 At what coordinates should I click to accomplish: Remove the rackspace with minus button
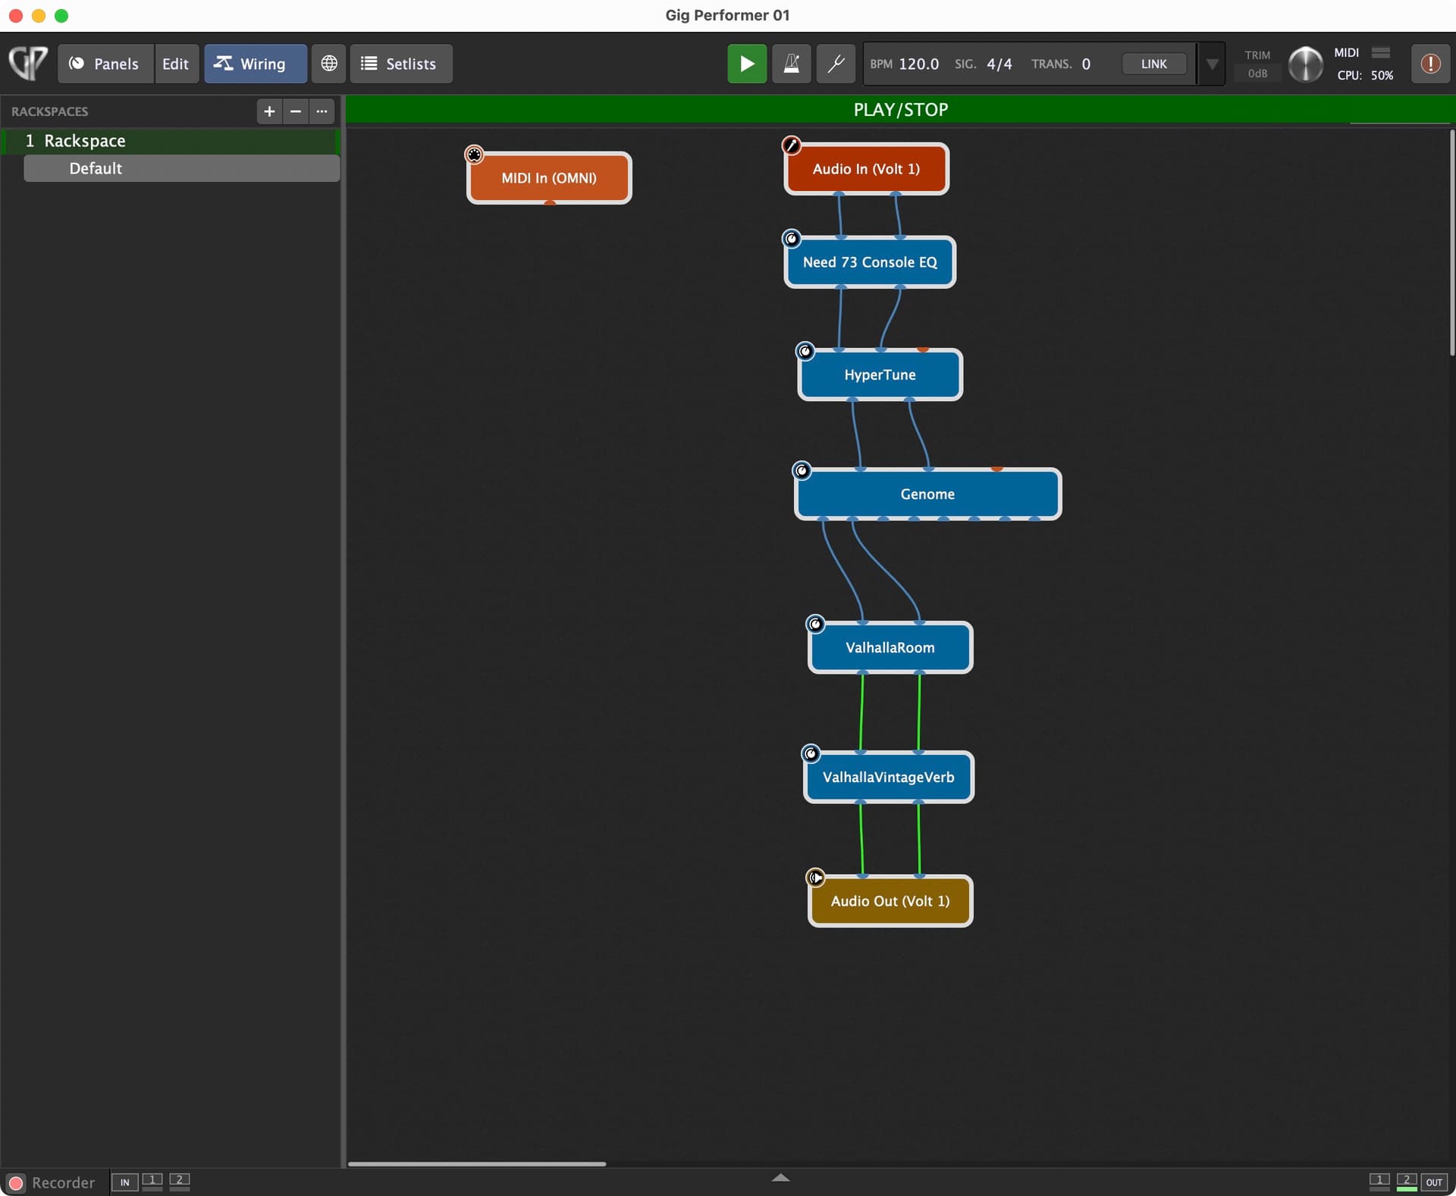296,111
